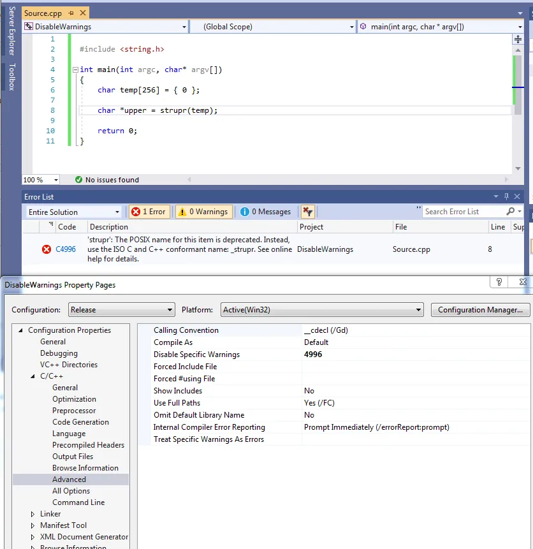
Task: Open the Toolbox side tab
Action: [x=12, y=77]
